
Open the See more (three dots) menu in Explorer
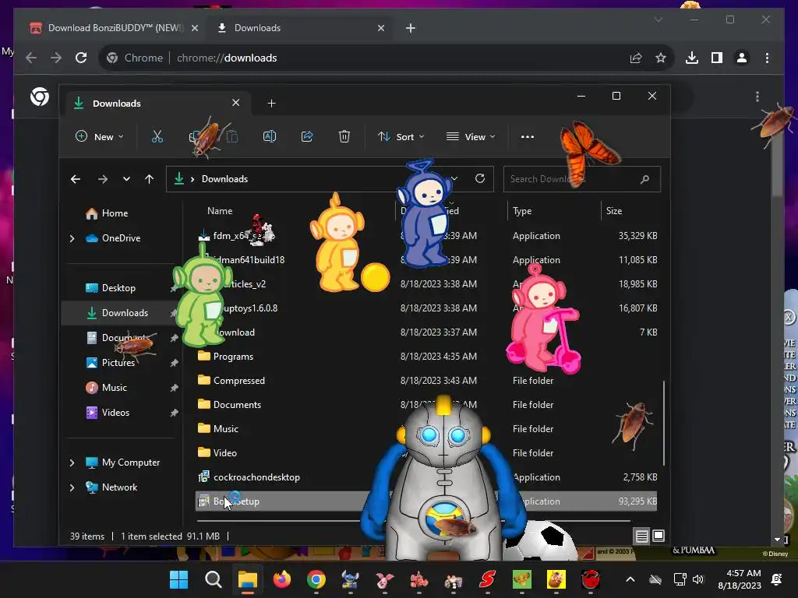(x=528, y=137)
